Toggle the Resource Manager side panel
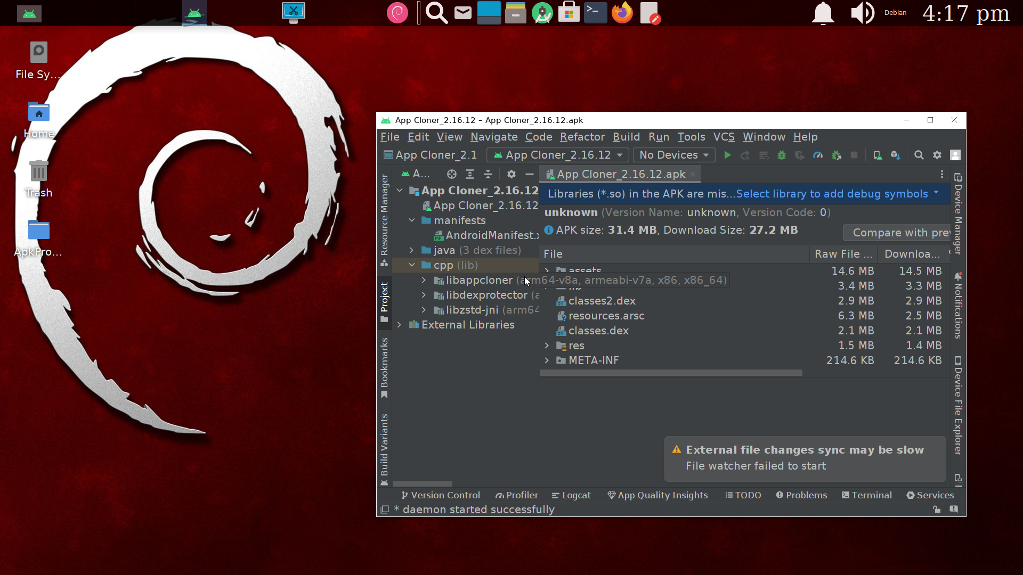1023x575 pixels. click(384, 220)
